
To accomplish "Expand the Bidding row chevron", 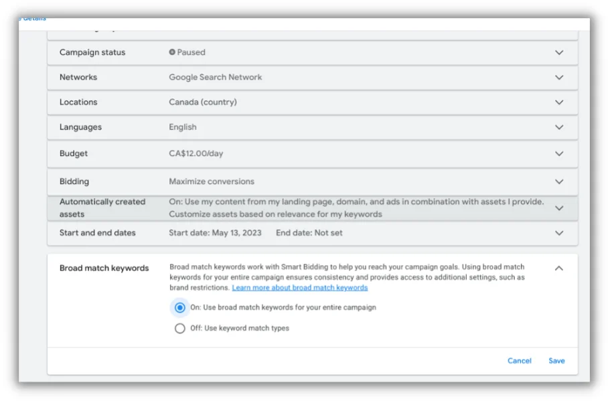I will coord(558,181).
